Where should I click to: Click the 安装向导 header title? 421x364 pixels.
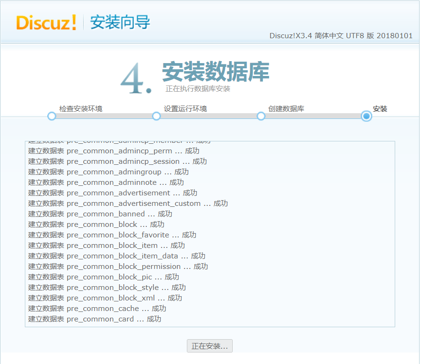[120, 22]
